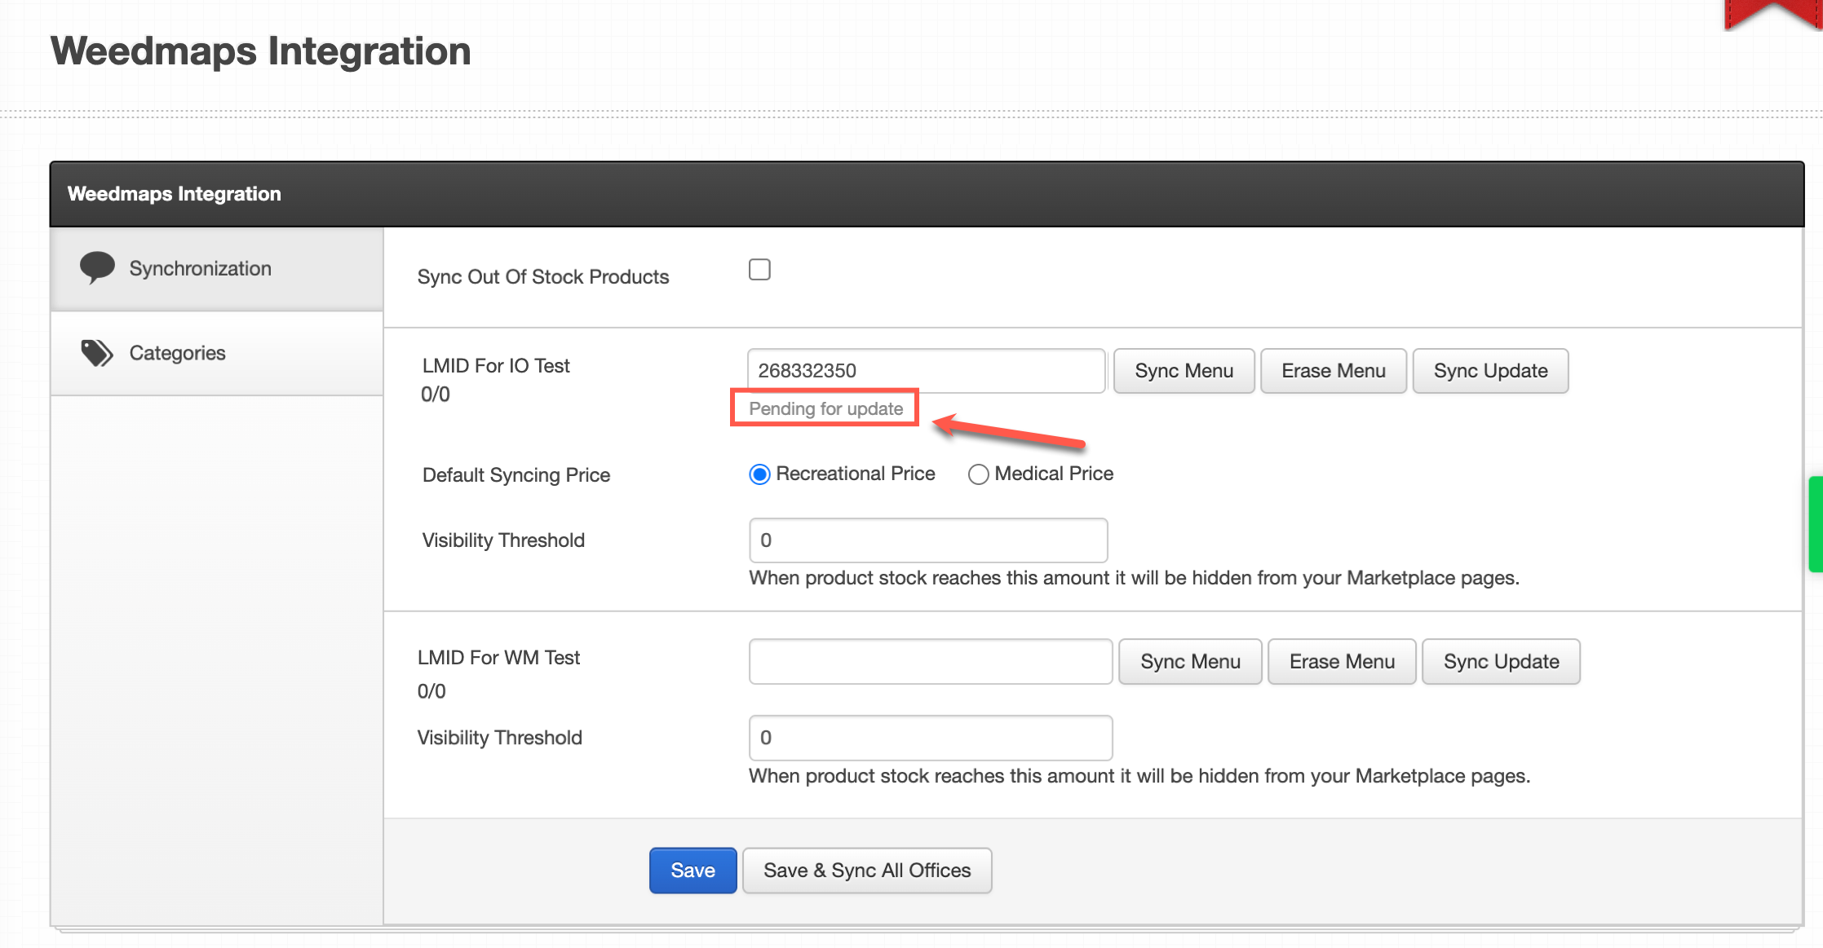Screen dimensions: 1823x948
Task: Click the green side tab handle
Action: click(x=1816, y=524)
